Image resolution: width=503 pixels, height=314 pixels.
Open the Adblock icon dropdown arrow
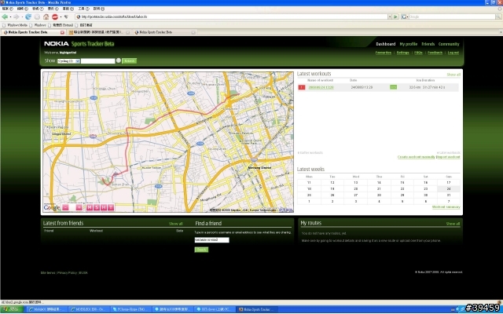click(x=61, y=16)
